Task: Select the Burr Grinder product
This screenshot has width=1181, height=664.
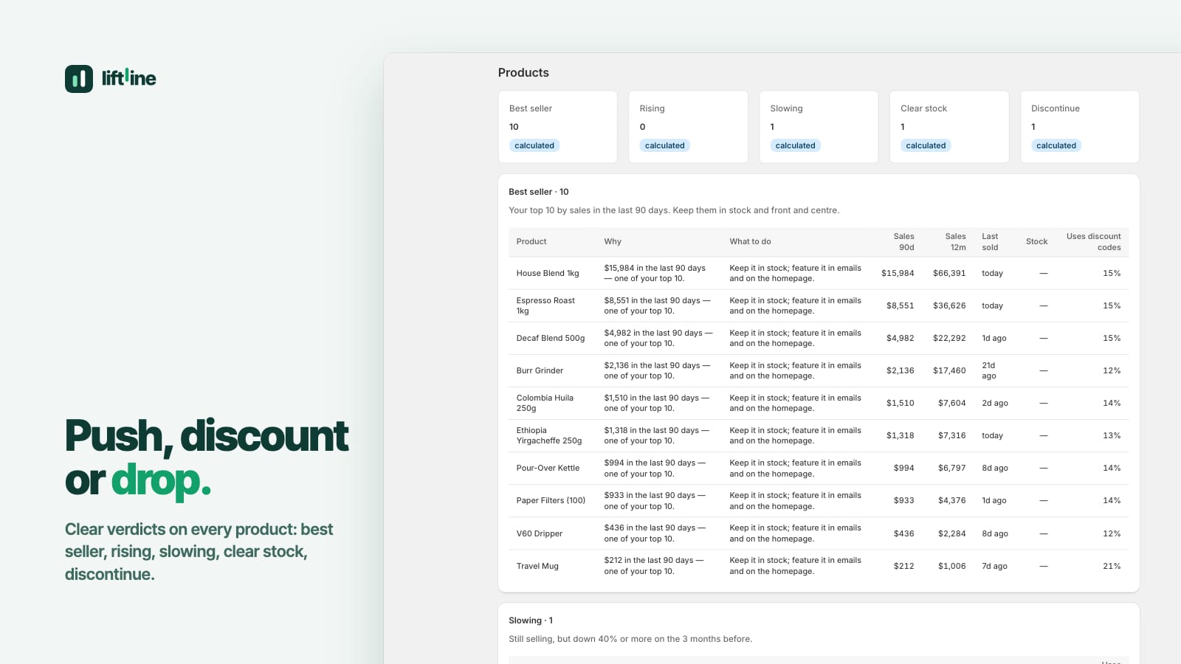Action: (540, 370)
